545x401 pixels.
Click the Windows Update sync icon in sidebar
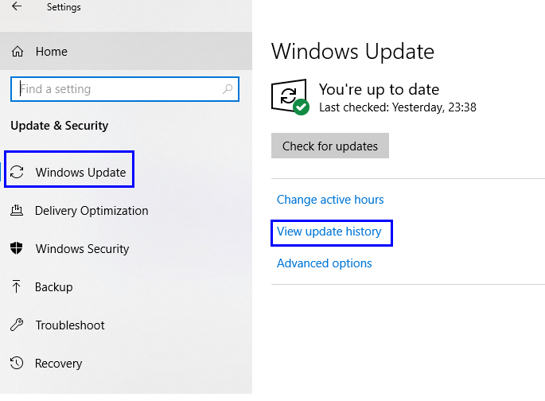click(x=17, y=172)
